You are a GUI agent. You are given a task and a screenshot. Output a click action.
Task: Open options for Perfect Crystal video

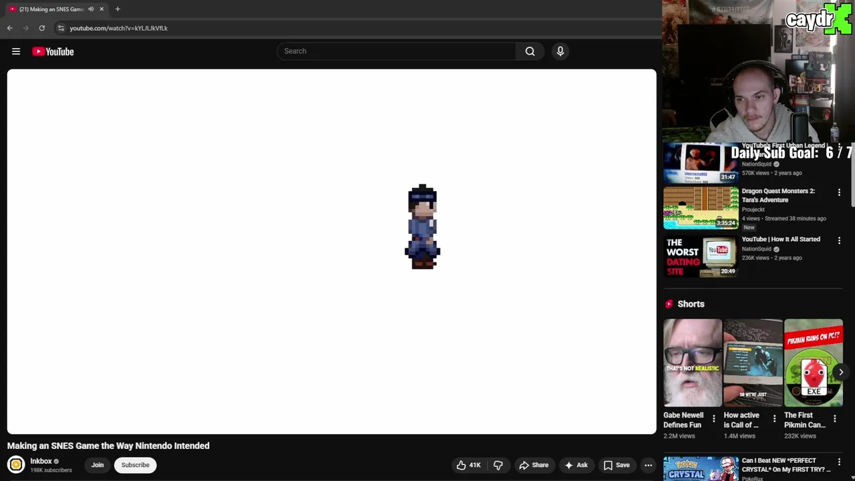pos(839,462)
